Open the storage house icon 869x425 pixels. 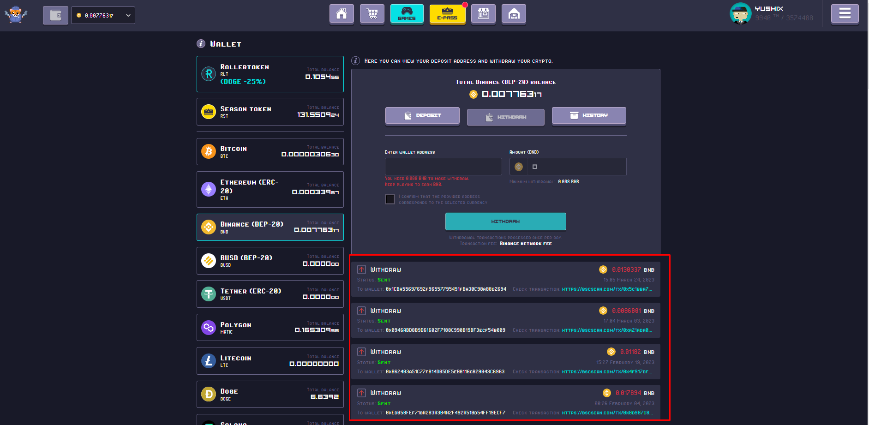pyautogui.click(x=514, y=14)
